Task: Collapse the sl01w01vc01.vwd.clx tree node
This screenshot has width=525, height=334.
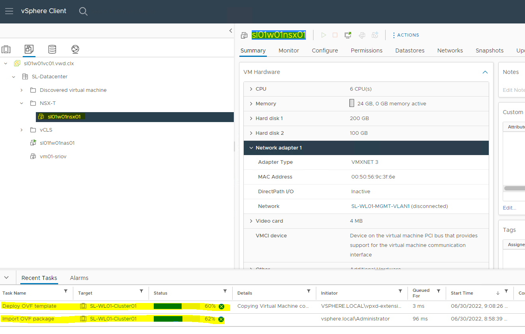Action: pos(6,63)
